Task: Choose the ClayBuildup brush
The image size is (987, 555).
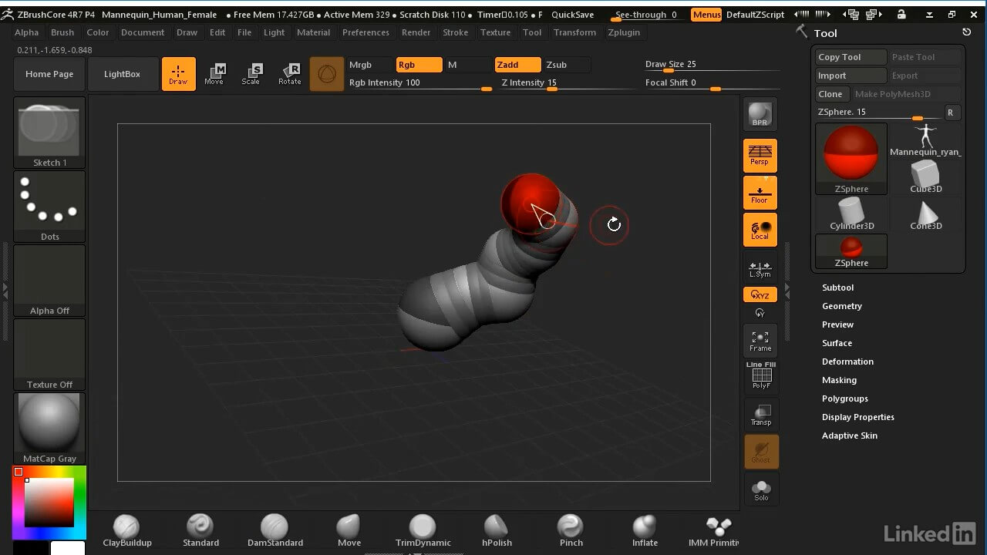Action: (127, 530)
